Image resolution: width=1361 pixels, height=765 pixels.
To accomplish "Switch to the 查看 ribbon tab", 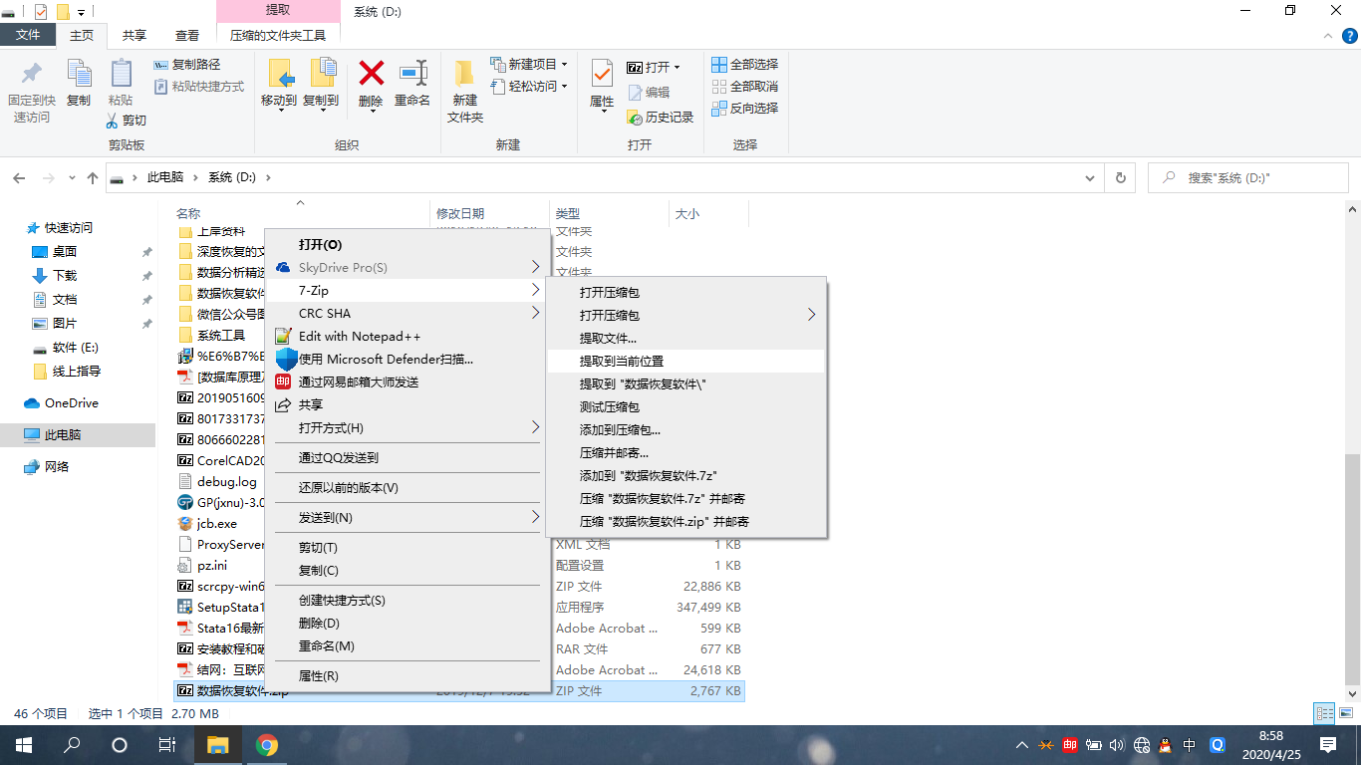I will coord(189,33).
